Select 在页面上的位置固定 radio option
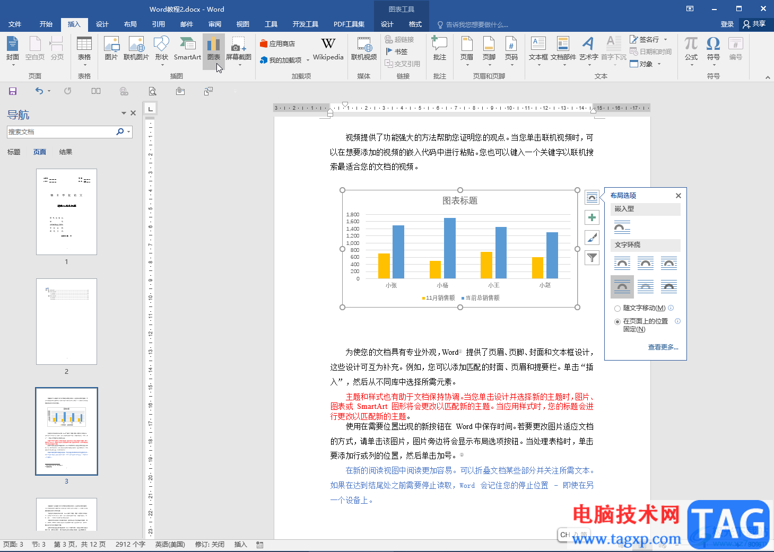 click(618, 322)
